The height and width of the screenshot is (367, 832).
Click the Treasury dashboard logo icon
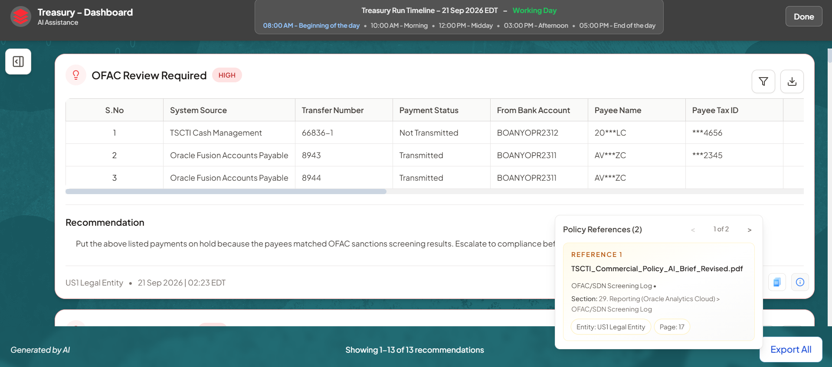coord(21,16)
